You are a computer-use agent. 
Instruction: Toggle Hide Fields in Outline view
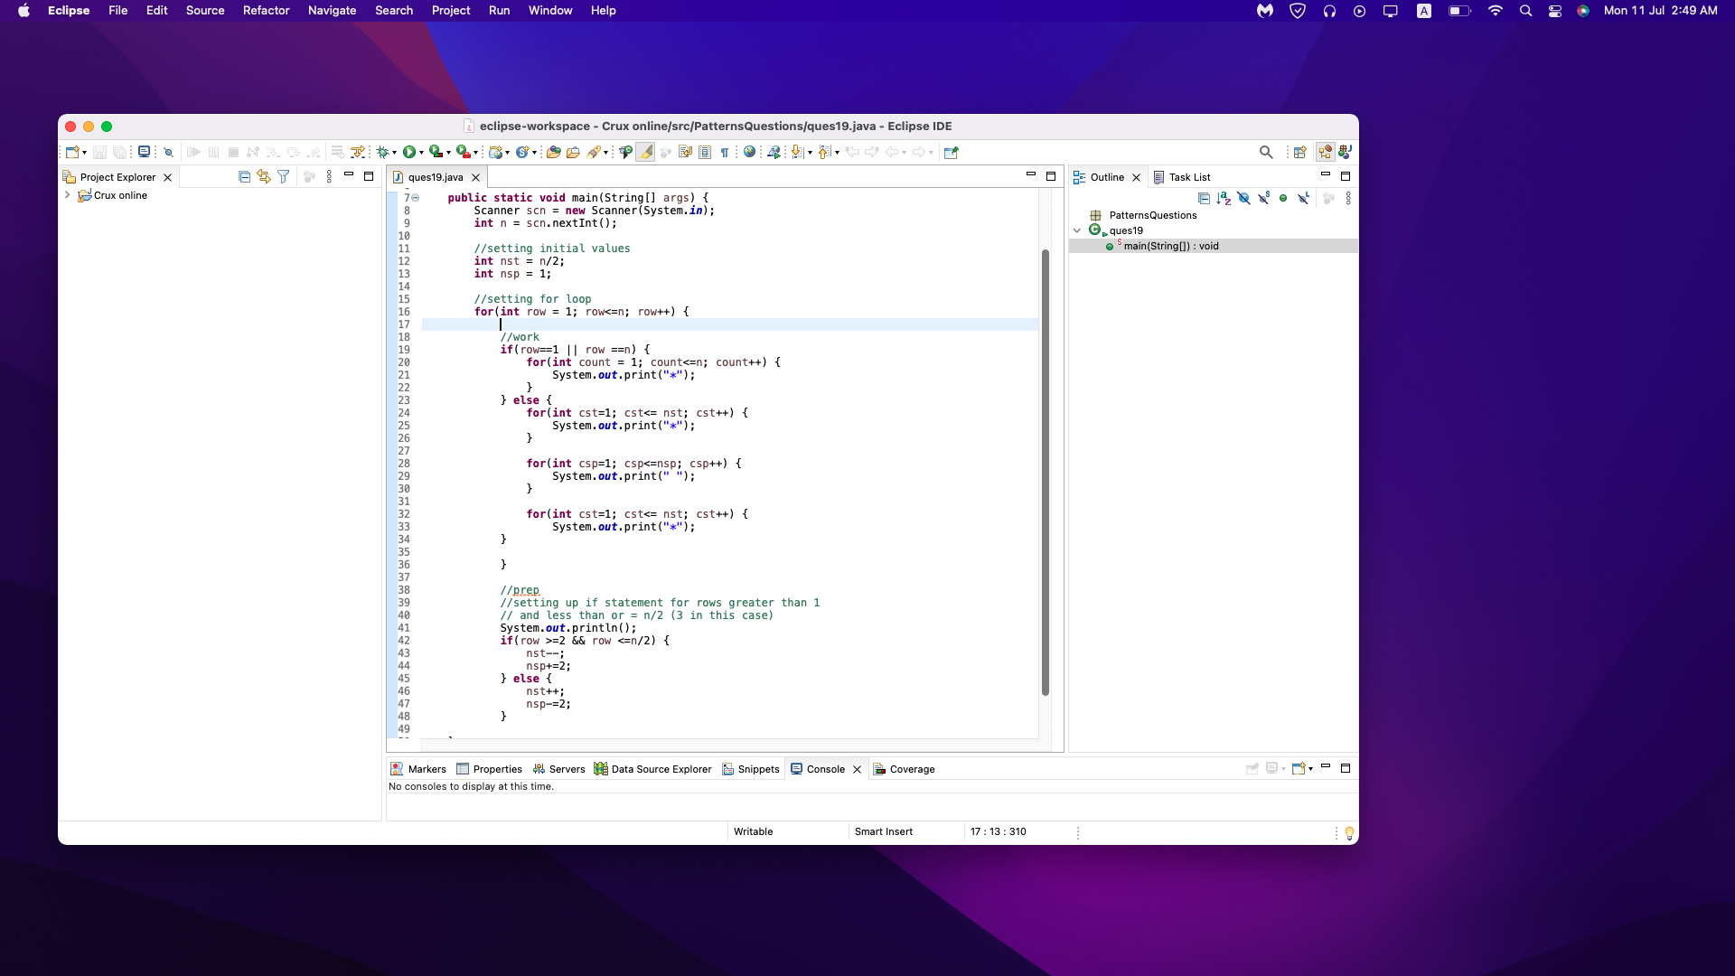tap(1243, 198)
